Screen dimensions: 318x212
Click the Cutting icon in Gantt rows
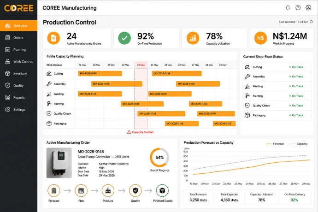pyautogui.click(x=49, y=74)
